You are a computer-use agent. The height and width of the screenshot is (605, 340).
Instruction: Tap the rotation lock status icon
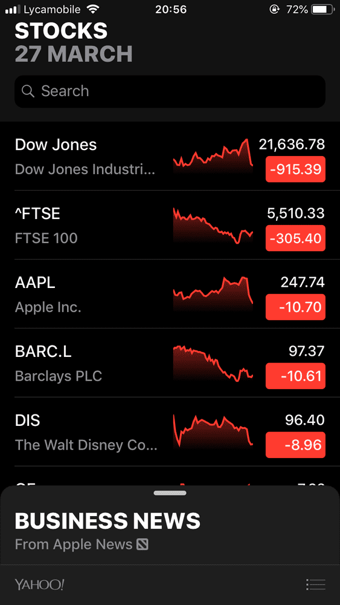(x=274, y=9)
